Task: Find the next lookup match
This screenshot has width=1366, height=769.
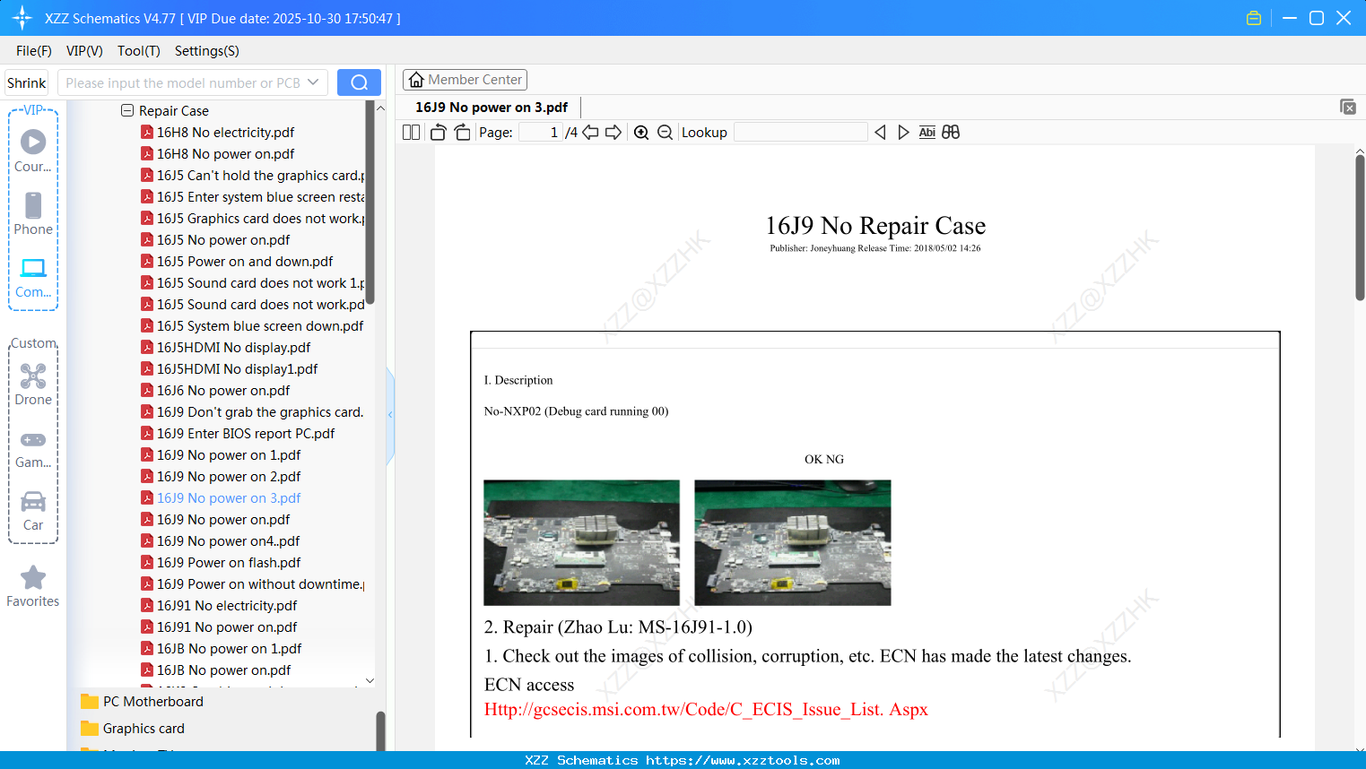Action: pos(903,133)
